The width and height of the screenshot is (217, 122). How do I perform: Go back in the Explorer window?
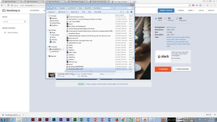(48, 8)
